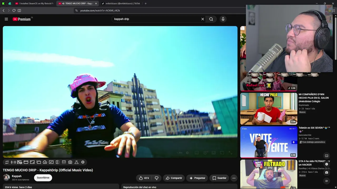This screenshot has width=337, height=189.
Task: Toggle the browser sidebar panel icon
Action: pyautogui.click(x=19, y=10)
